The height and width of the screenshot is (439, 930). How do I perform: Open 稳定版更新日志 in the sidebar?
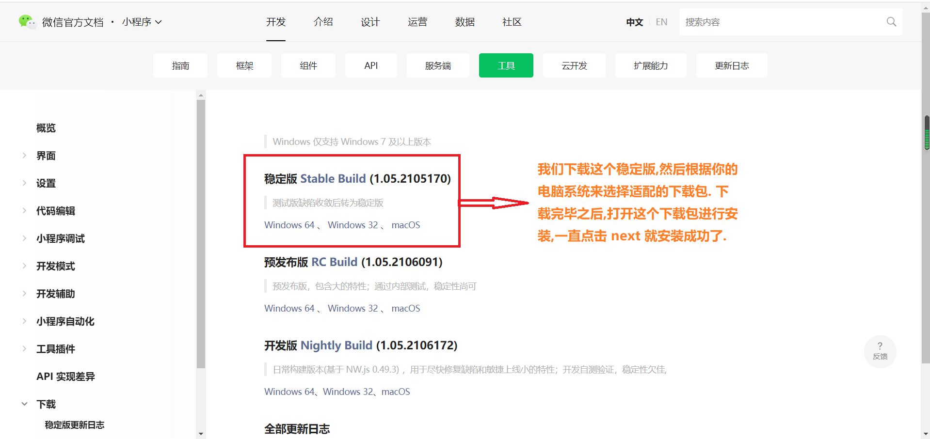click(75, 425)
